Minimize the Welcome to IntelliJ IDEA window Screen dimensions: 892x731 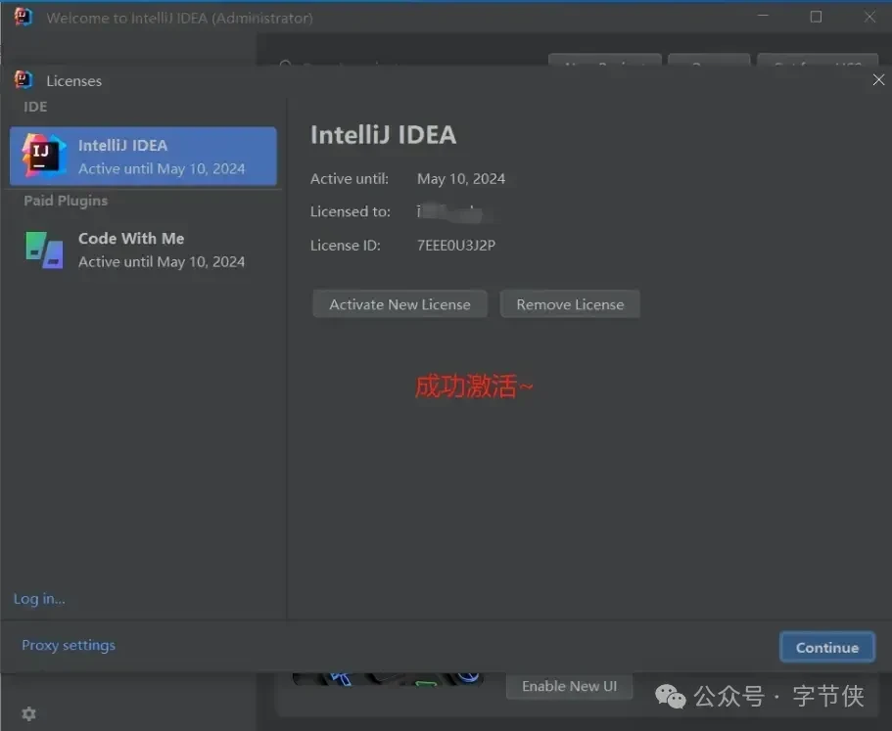click(x=763, y=16)
